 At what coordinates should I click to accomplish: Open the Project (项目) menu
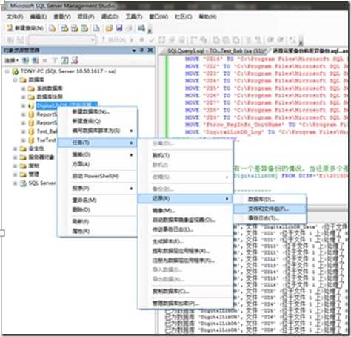coord(86,16)
